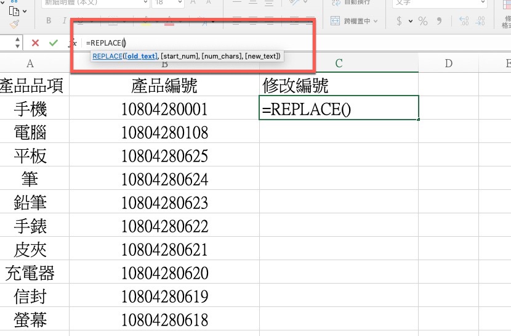This screenshot has height=336, width=511.
Task: Select column C header
Action: click(339, 64)
